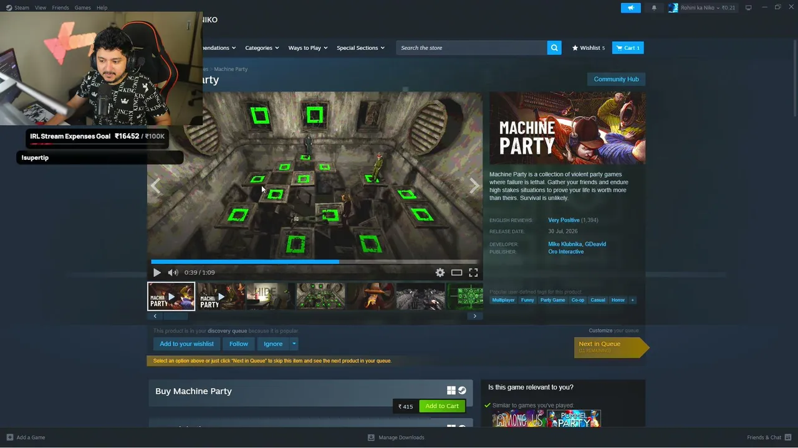Click the magnifier search button

554,48
